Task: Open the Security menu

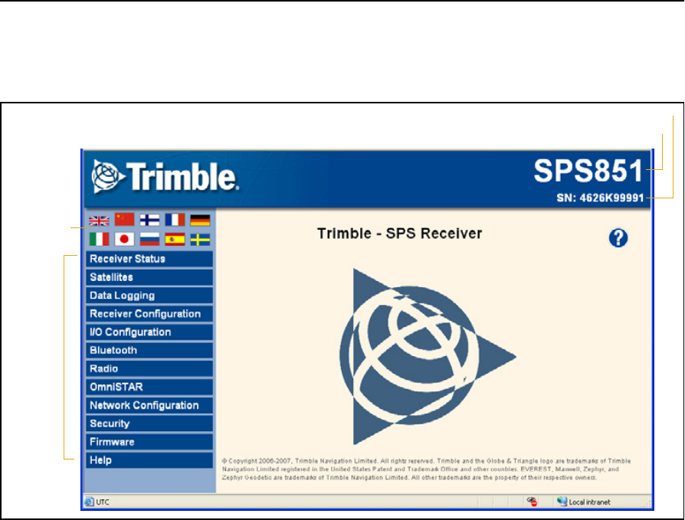Action: [x=149, y=424]
